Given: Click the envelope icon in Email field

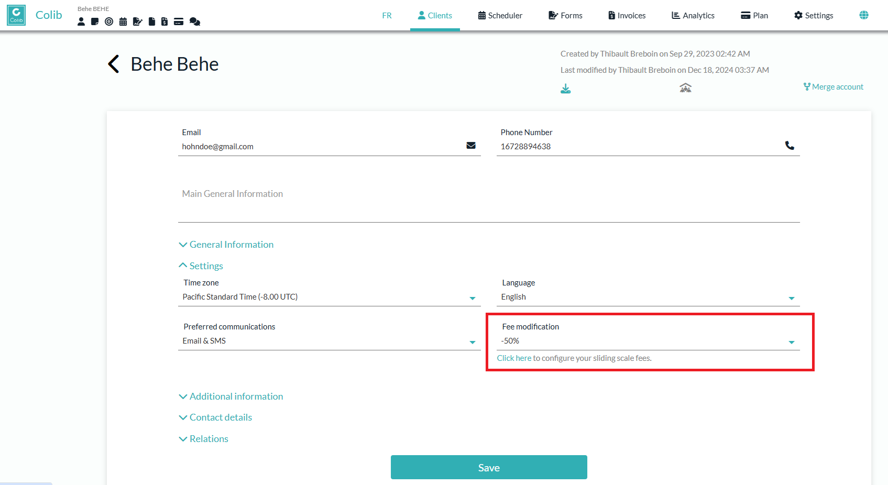Looking at the screenshot, I should tap(471, 146).
